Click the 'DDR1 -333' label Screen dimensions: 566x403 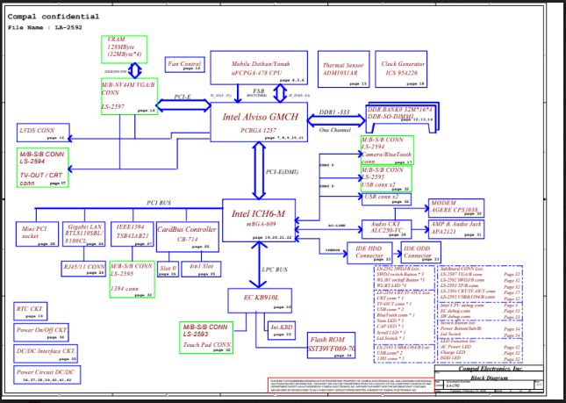[334, 112]
